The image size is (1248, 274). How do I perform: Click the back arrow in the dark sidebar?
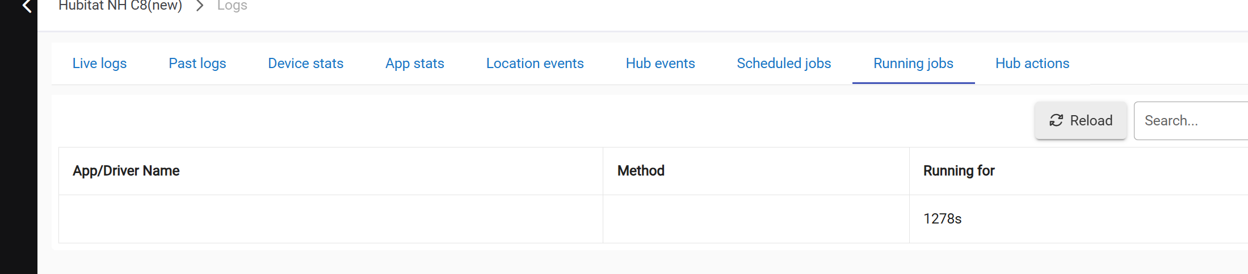pyautogui.click(x=26, y=6)
